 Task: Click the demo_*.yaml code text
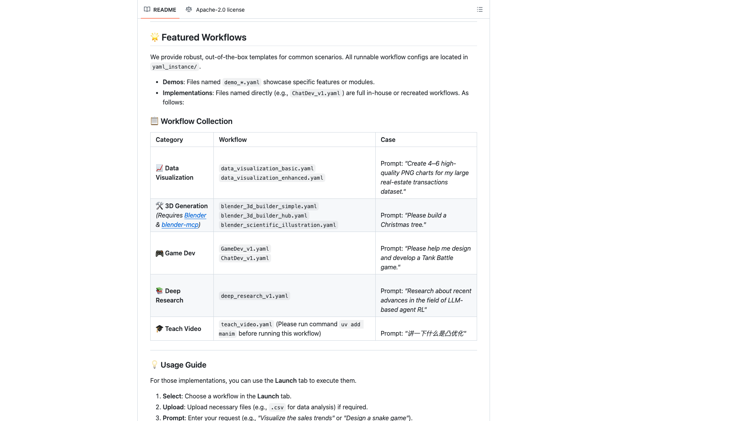pyautogui.click(x=242, y=82)
